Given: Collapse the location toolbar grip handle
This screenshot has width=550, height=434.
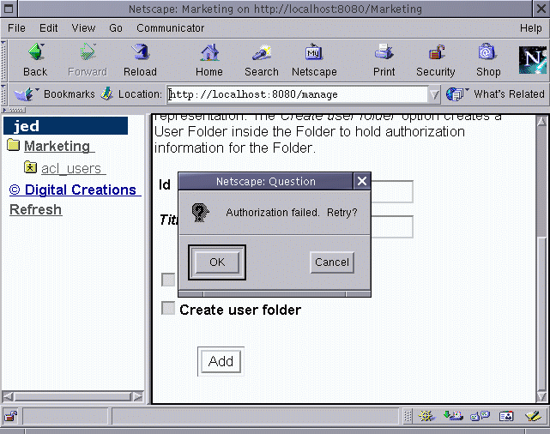Looking at the screenshot, I should point(3,94).
